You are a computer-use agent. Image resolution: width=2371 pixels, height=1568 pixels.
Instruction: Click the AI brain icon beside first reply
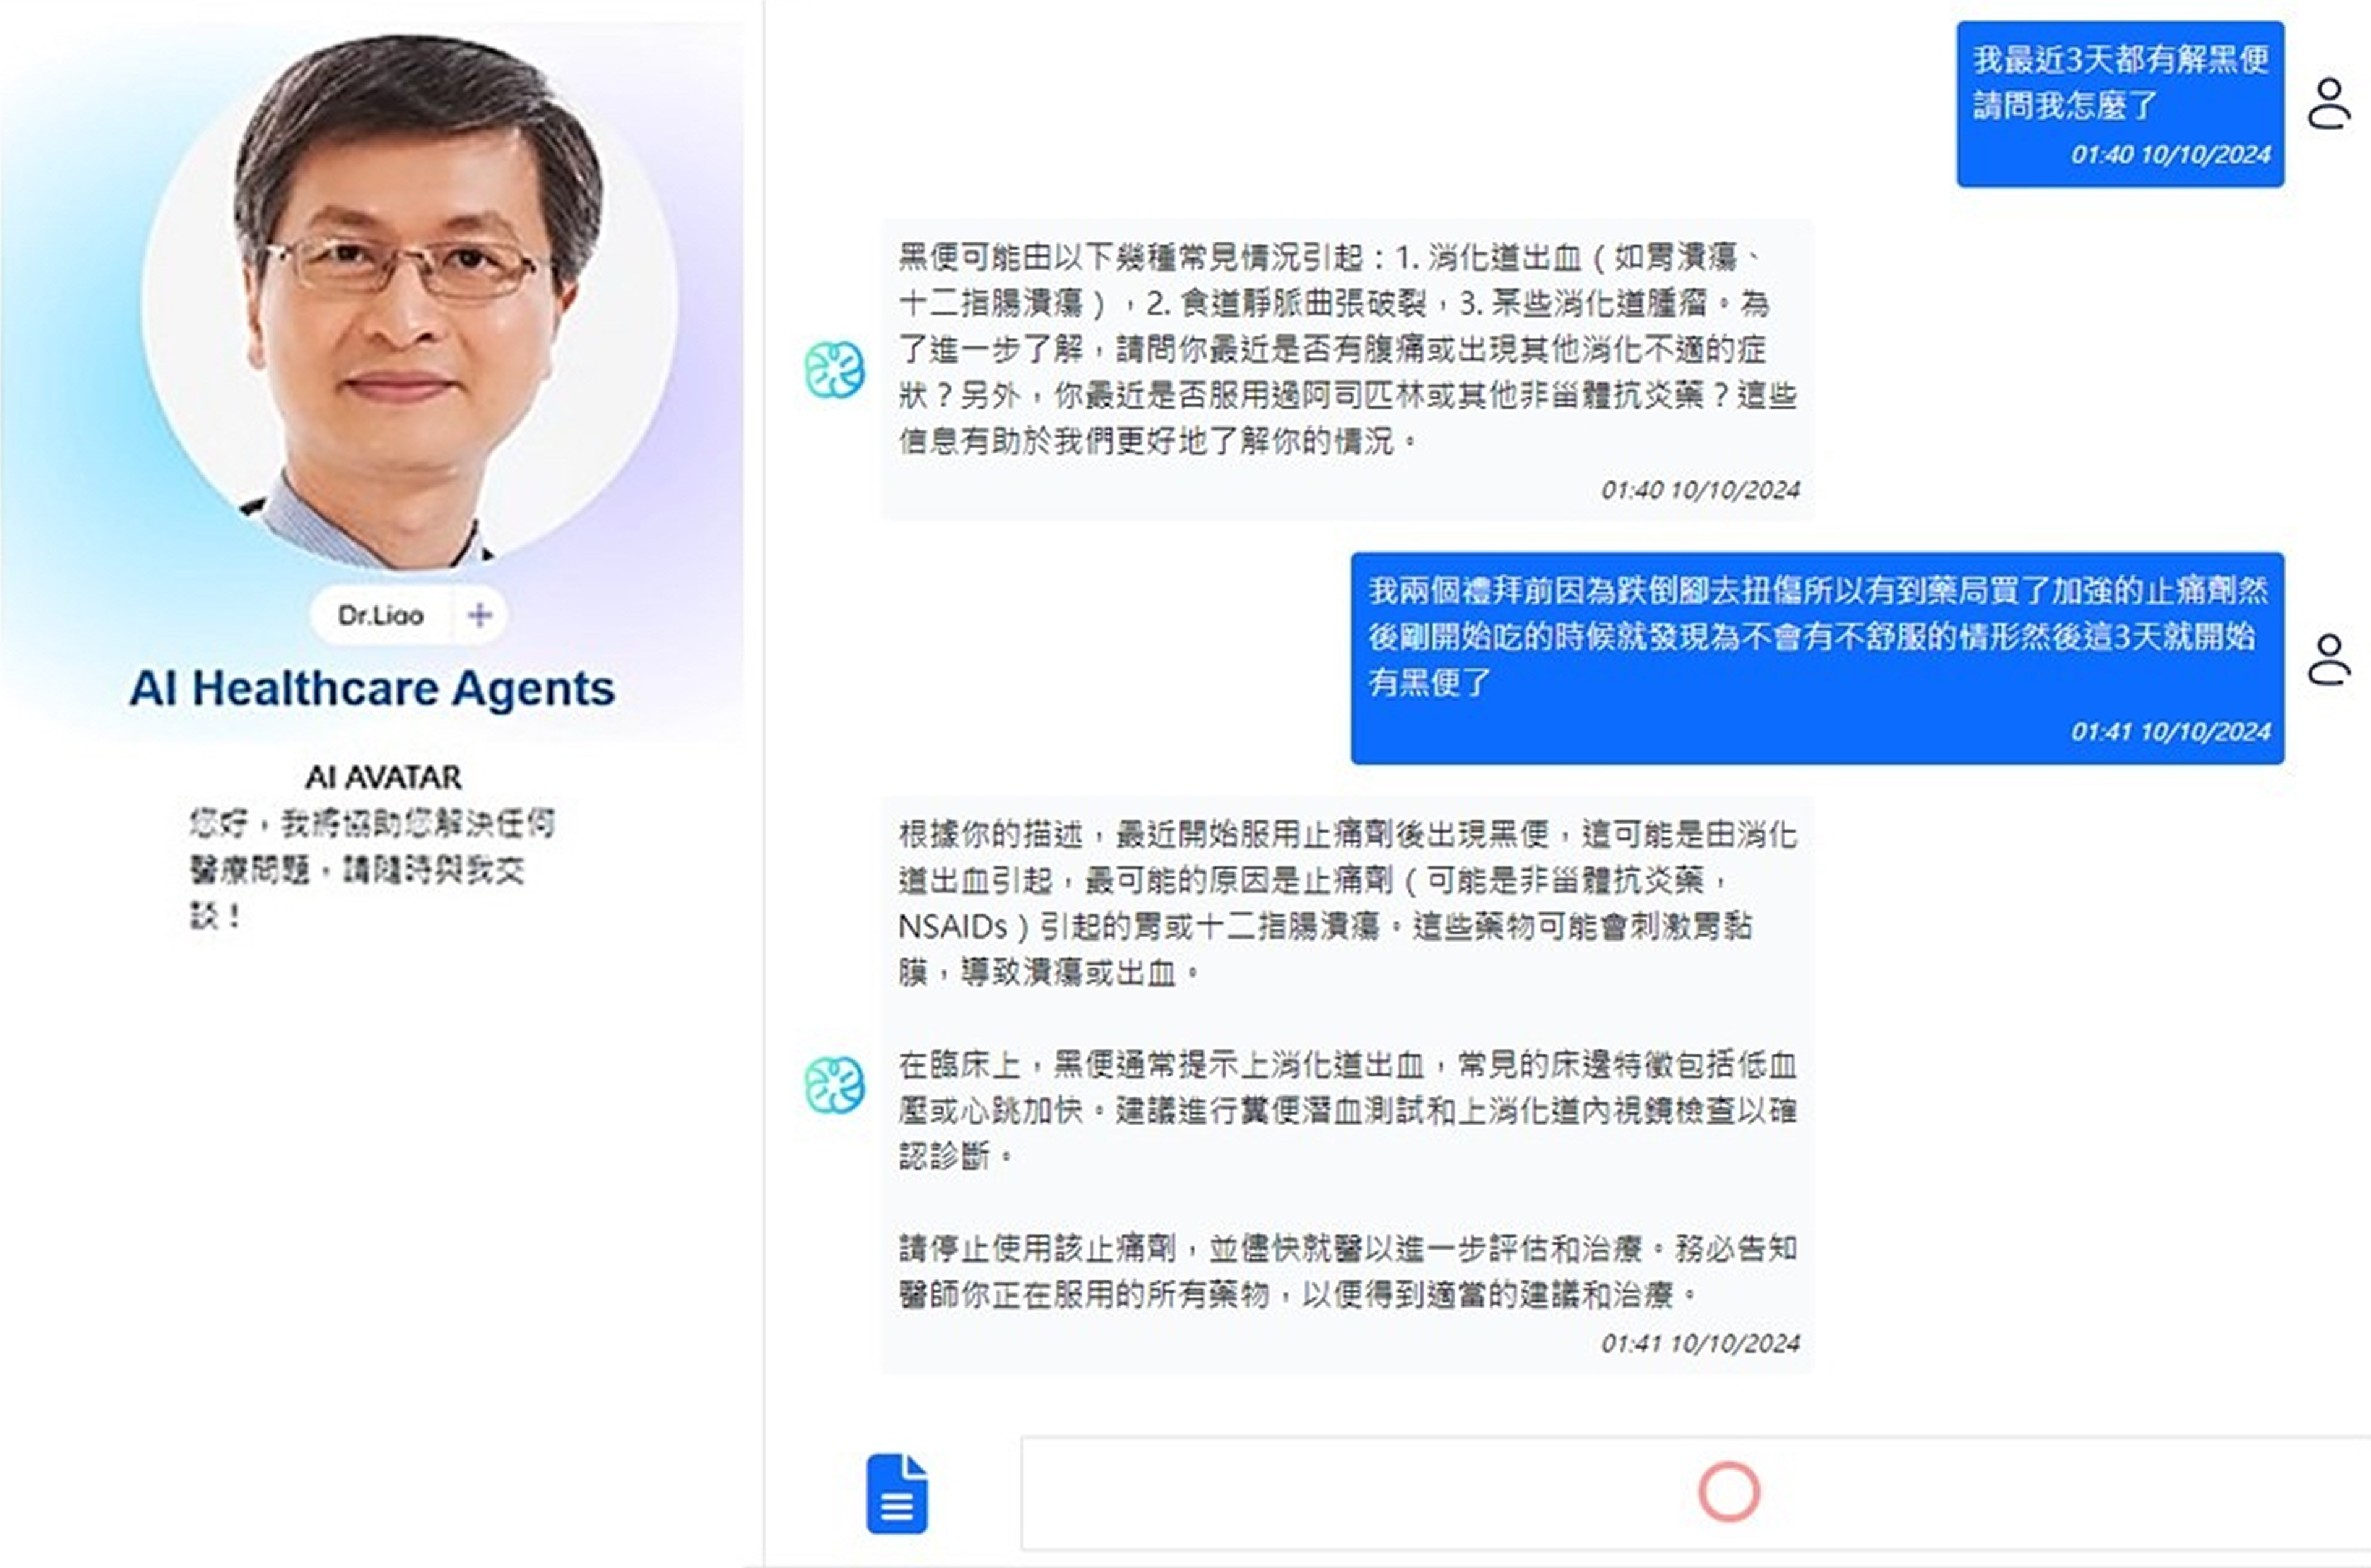point(835,369)
